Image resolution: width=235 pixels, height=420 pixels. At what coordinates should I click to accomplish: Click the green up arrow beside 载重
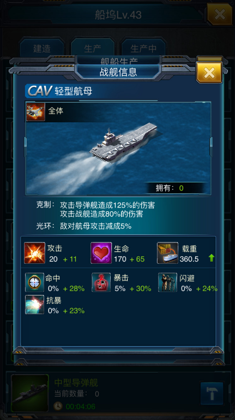point(211,258)
